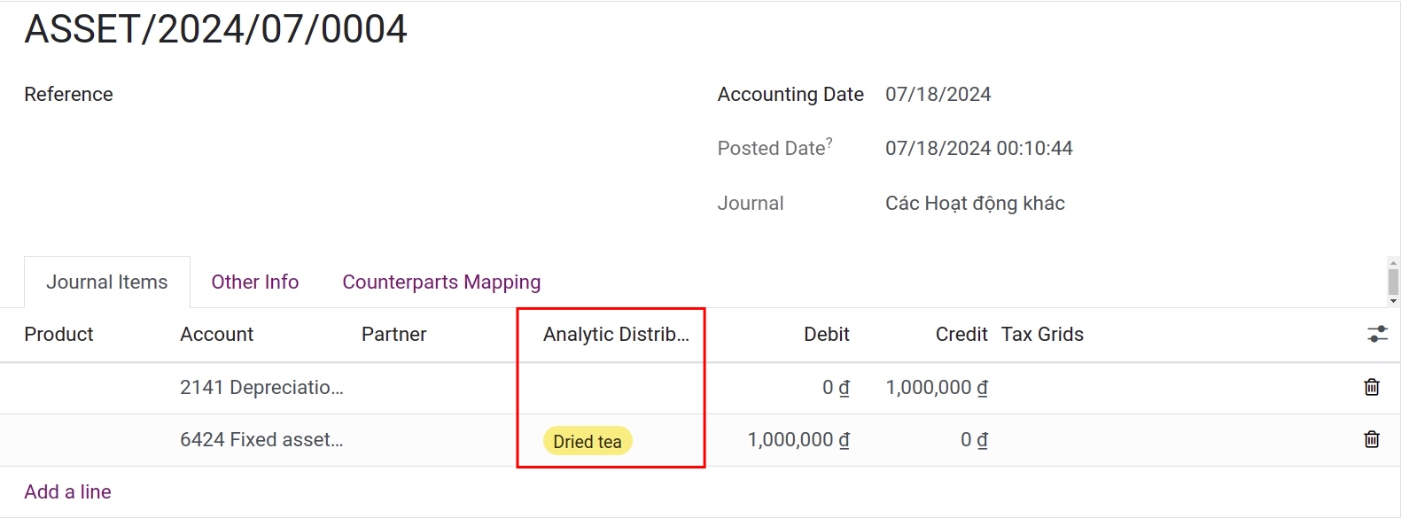Viewport: 1401px width, 518px height.
Task: Sort by Credit column header
Action: 961,334
